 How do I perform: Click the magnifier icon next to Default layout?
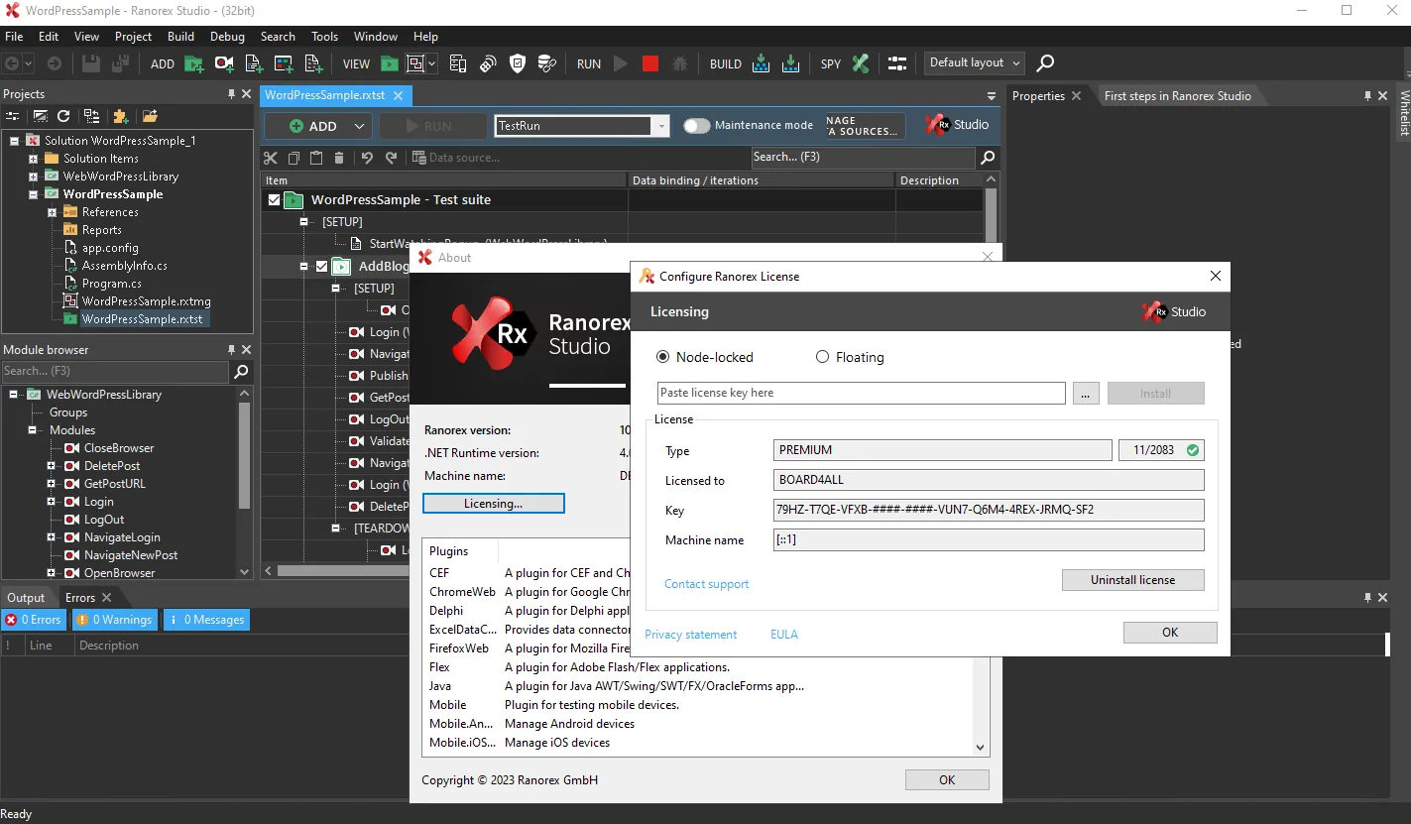tap(1045, 63)
